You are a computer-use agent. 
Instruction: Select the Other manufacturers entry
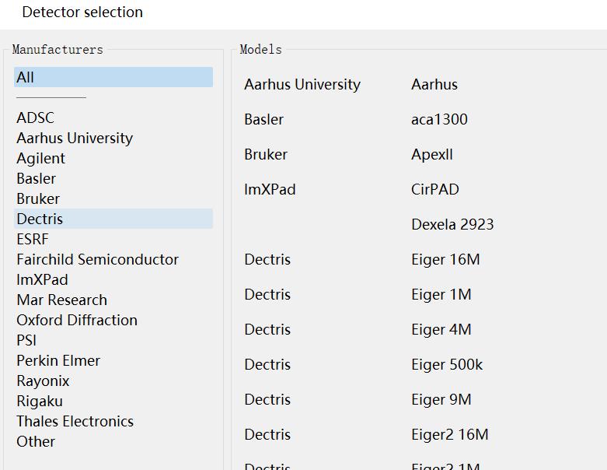click(36, 441)
